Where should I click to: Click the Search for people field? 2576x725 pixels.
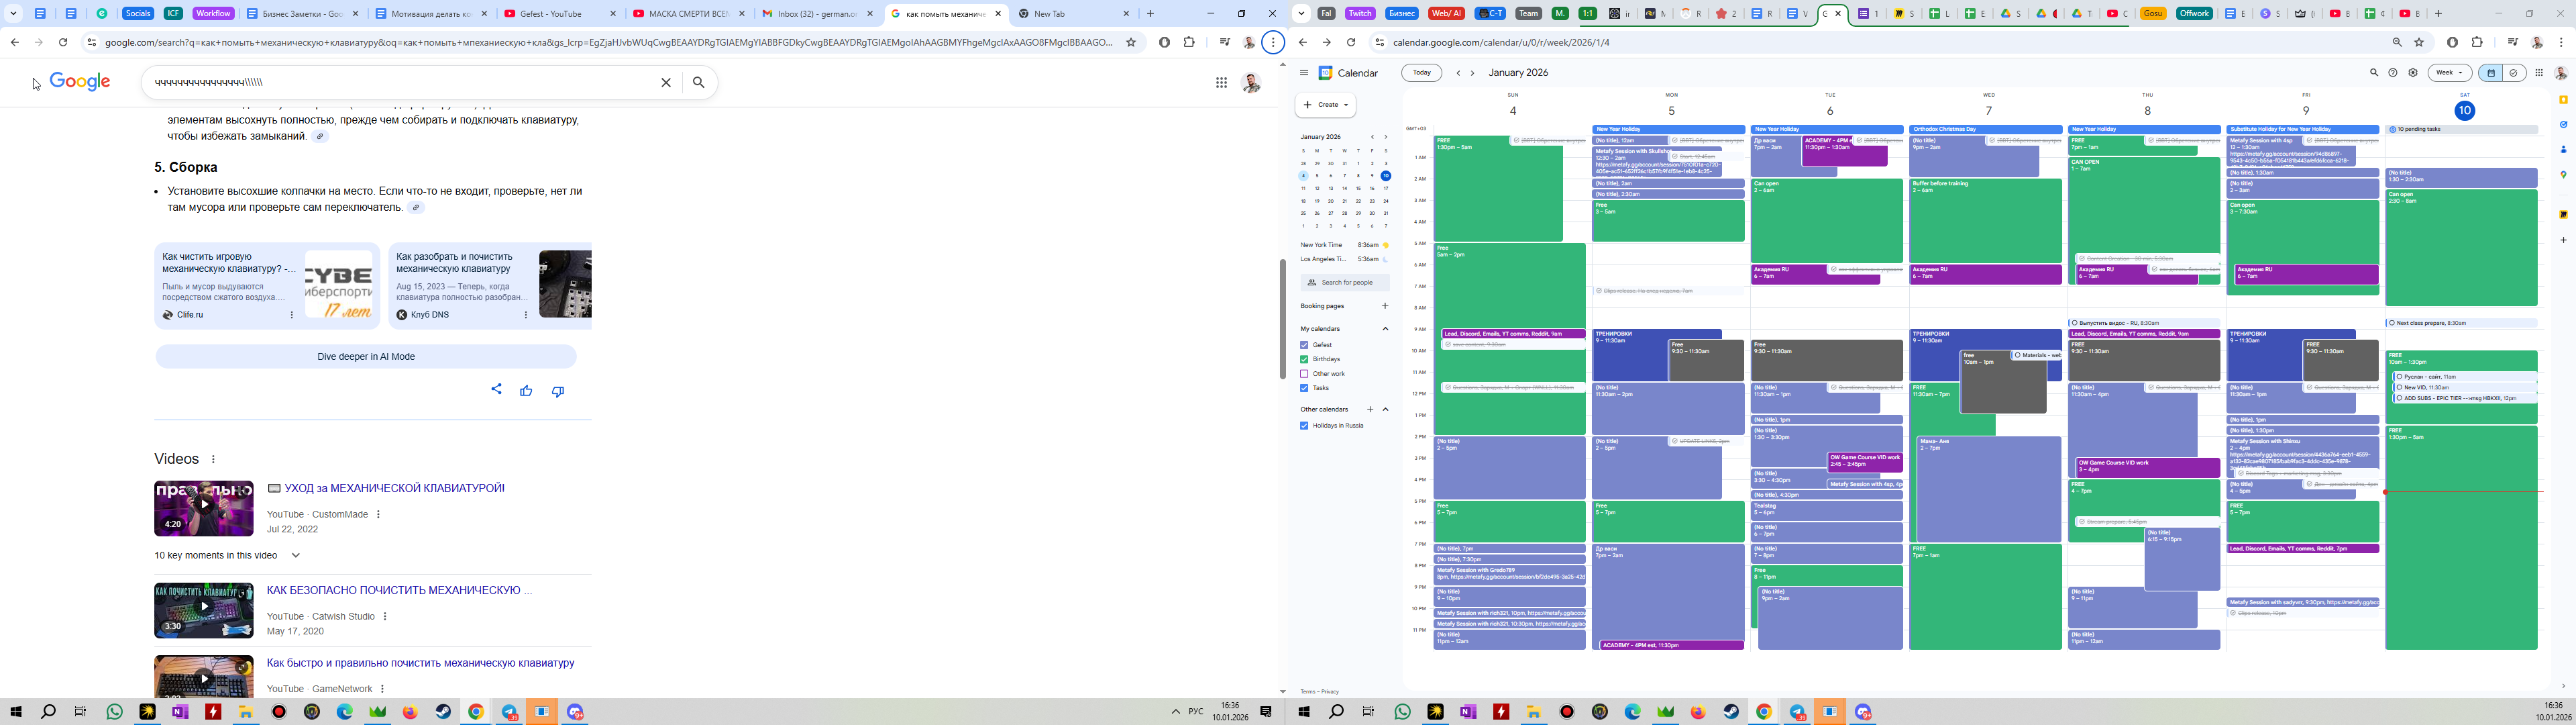point(1346,283)
